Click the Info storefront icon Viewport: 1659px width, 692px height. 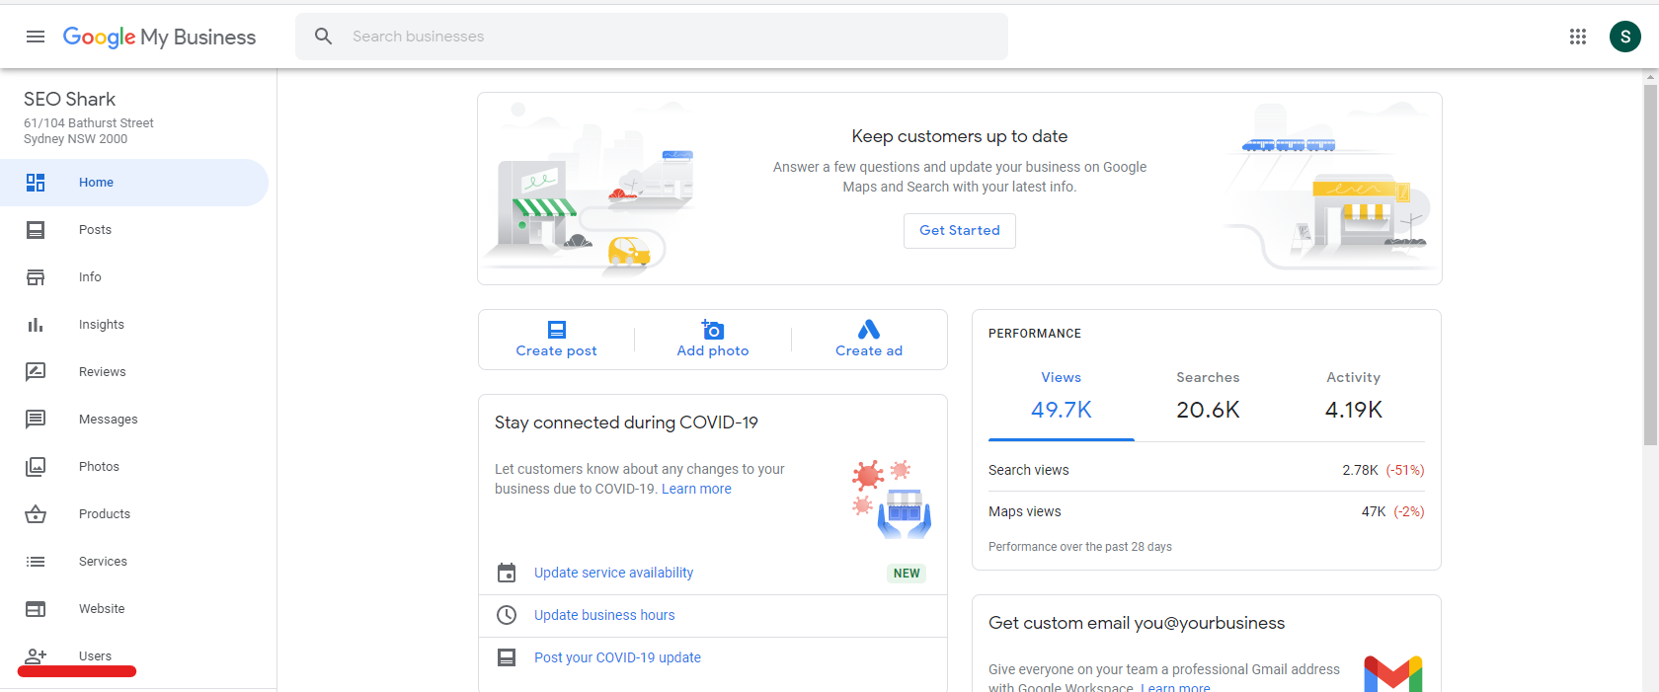[x=36, y=277]
